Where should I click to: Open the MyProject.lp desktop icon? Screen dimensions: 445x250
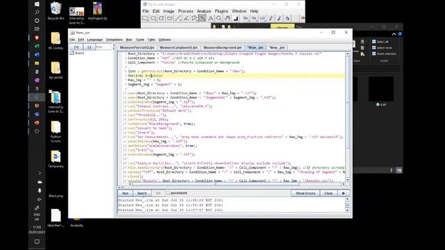click(x=97, y=11)
